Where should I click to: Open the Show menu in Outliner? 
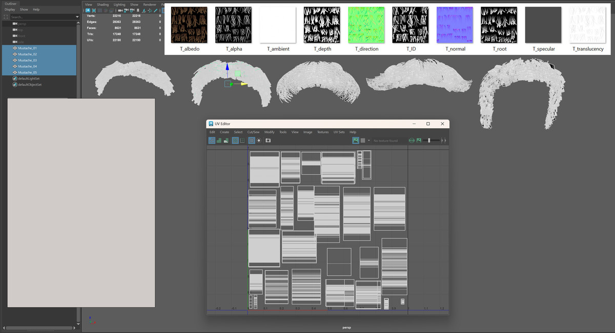point(24,10)
